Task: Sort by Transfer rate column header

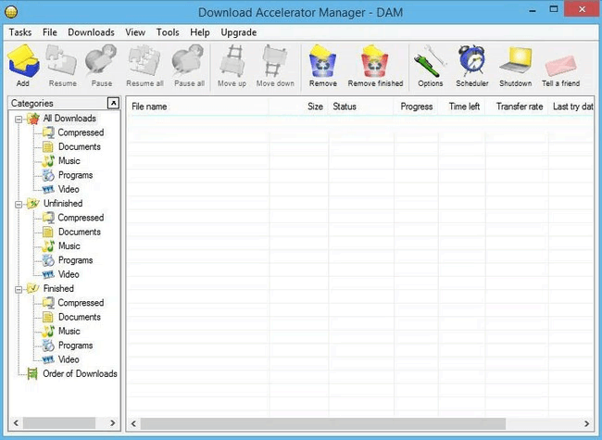Action: [x=517, y=107]
